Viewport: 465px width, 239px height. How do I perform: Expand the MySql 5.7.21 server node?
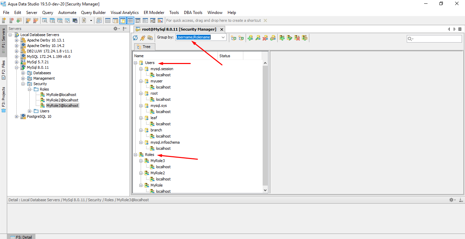coord(16,62)
